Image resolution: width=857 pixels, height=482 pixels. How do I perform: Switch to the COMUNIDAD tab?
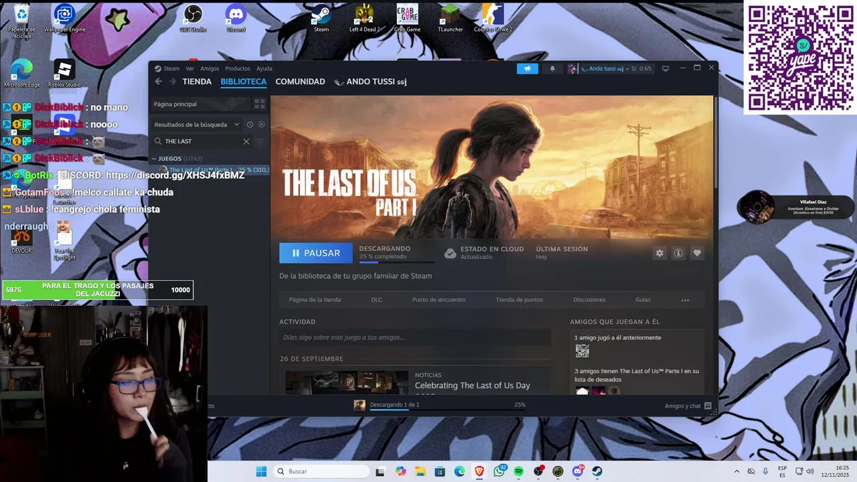tap(300, 82)
